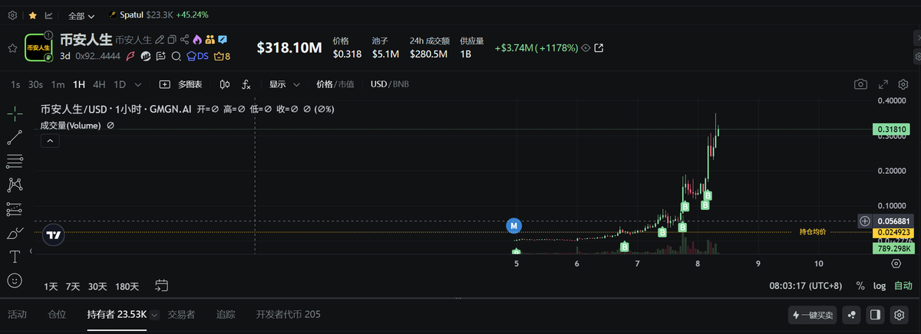Viewport: 921px width, 334px height.
Task: Toggle the log scale button
Action: [x=879, y=286]
